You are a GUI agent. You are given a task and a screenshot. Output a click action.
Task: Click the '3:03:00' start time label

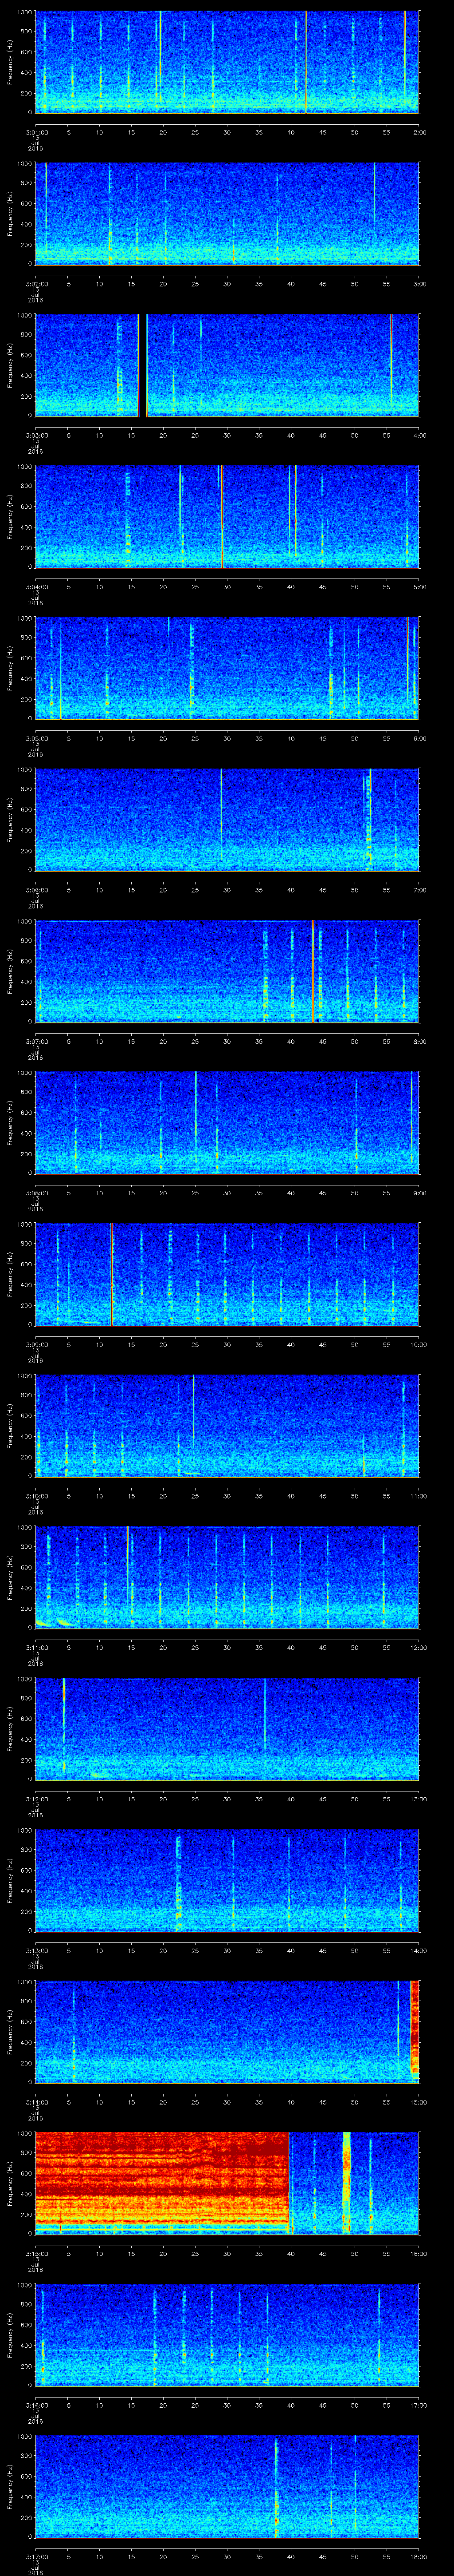tap(36, 434)
